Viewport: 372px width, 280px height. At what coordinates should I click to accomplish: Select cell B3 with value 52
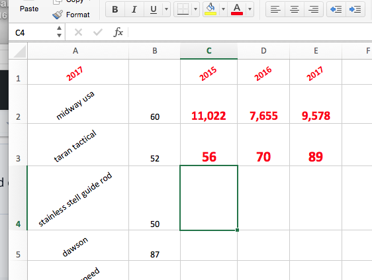pos(154,144)
